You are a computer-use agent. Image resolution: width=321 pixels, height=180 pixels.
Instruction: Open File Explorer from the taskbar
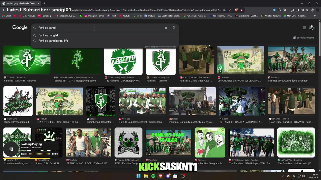tap(146, 176)
